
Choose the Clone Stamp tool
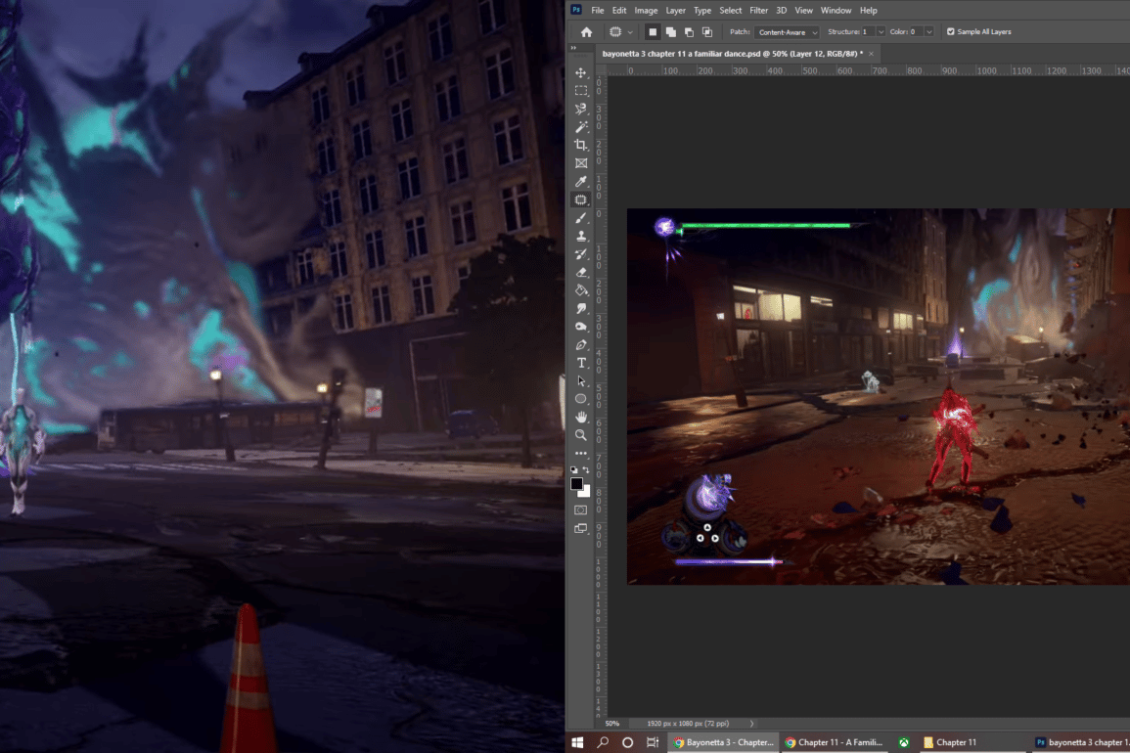click(x=581, y=236)
